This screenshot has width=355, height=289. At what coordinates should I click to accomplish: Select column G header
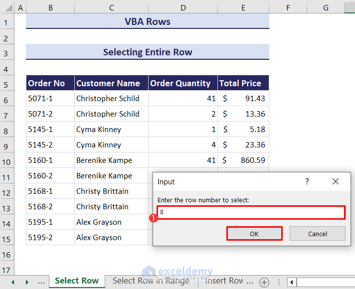tap(326, 7)
